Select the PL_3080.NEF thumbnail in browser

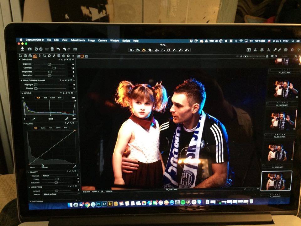[278, 153]
